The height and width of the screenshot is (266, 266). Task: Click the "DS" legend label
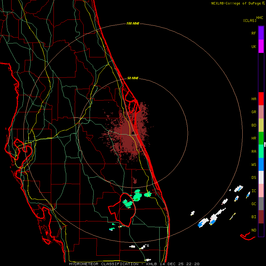(254, 178)
